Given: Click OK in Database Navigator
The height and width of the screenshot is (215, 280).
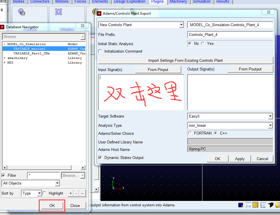Looking at the screenshot, I should pyautogui.click(x=52, y=206).
